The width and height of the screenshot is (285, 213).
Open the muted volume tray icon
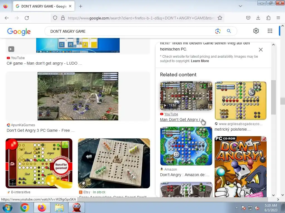(x=257, y=208)
